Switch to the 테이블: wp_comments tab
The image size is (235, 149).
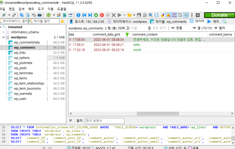point(168,22)
